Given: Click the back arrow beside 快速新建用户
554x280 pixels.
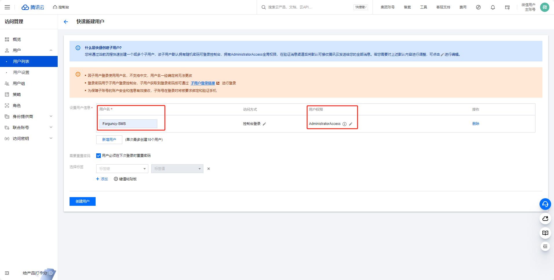Looking at the screenshot, I should point(66,22).
